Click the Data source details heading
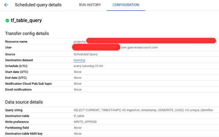 (24, 102)
